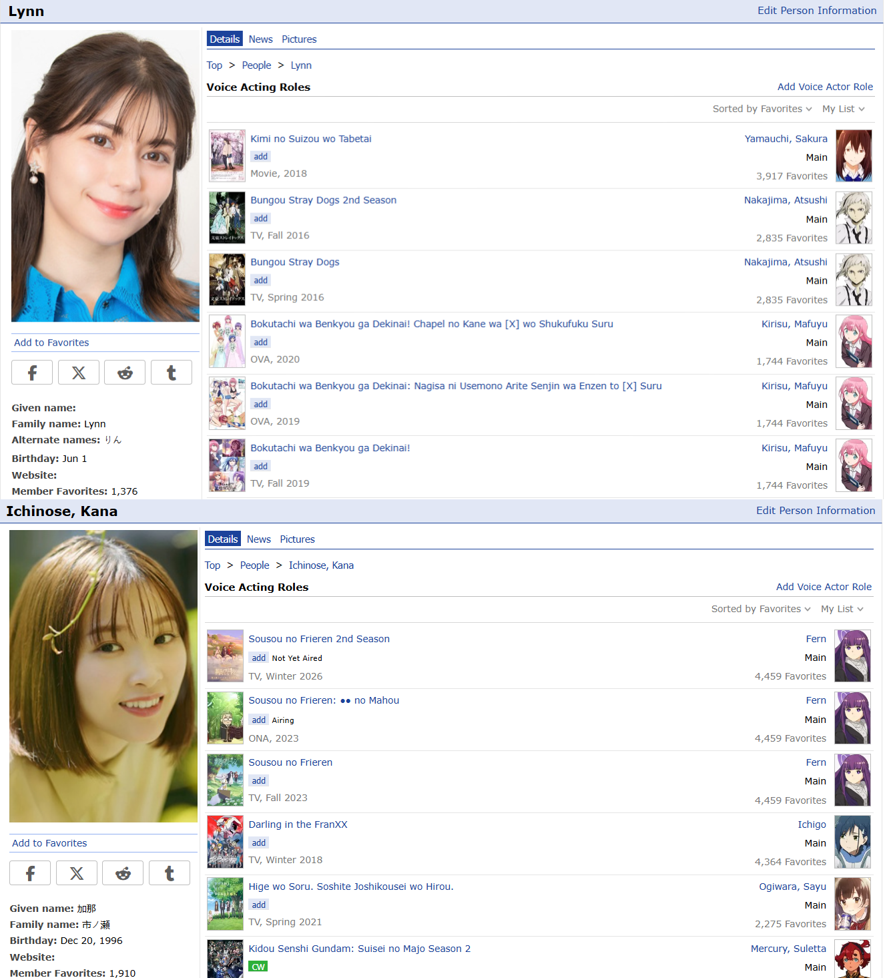The width and height of the screenshot is (885, 978).
Task: Select Details tab on Ichinose Kana's page
Action: (x=223, y=539)
